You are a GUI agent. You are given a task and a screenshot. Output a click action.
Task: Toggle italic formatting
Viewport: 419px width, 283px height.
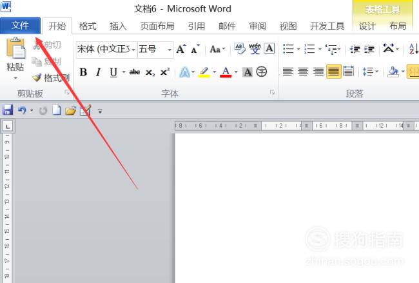click(x=99, y=72)
